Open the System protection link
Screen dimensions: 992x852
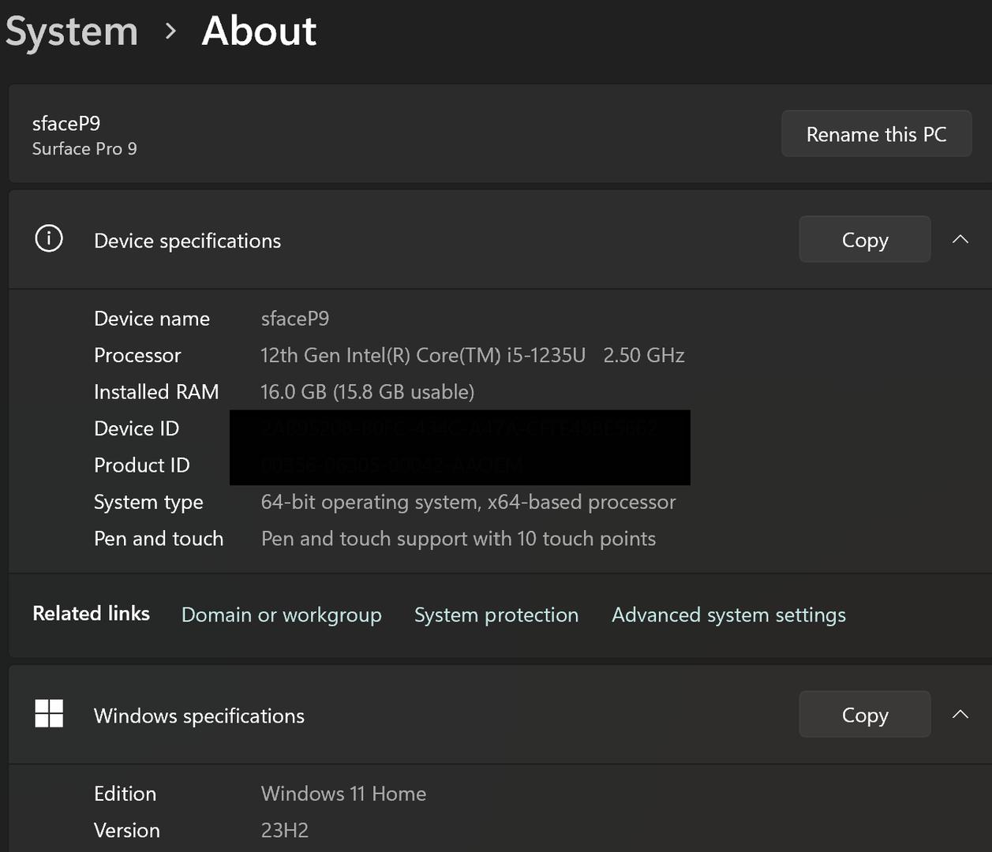tap(496, 615)
